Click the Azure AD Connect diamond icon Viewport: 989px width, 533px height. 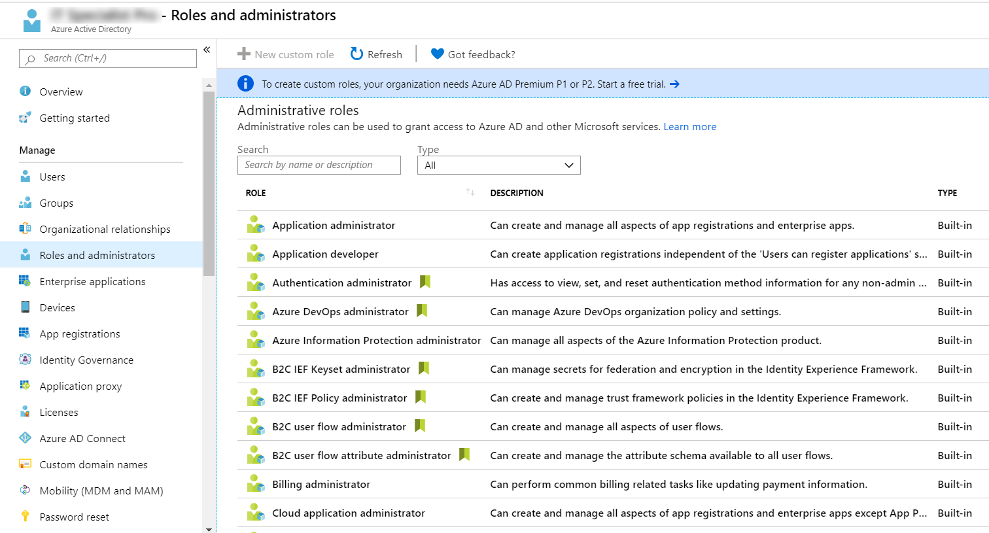click(x=25, y=438)
